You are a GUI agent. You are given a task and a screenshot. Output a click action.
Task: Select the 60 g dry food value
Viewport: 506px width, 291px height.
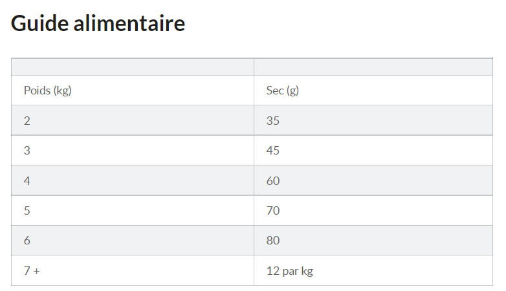click(273, 180)
